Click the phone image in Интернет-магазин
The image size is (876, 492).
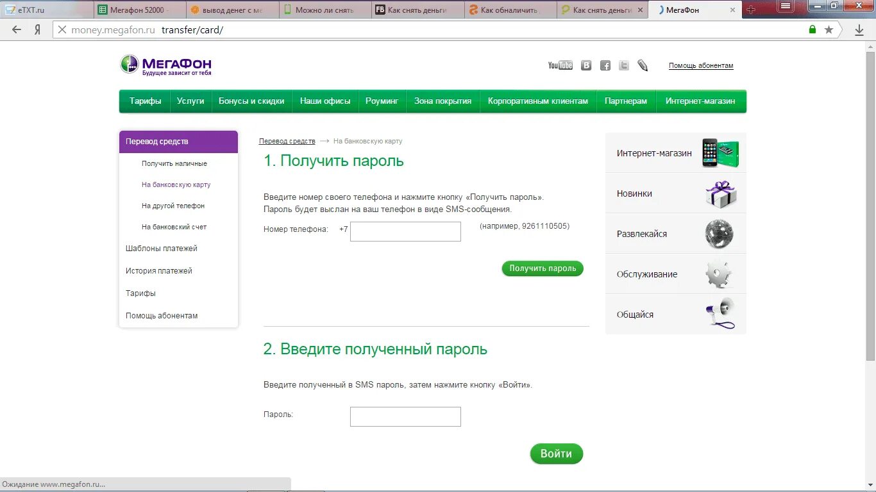click(720, 152)
